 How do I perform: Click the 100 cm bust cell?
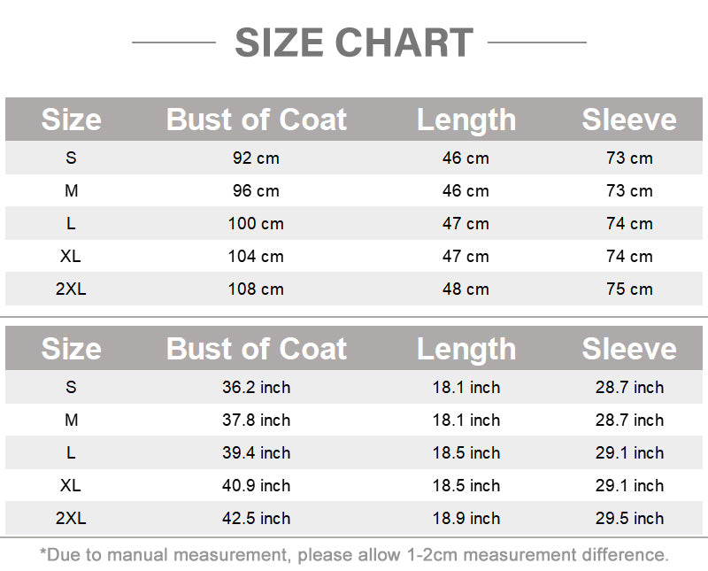tap(256, 224)
